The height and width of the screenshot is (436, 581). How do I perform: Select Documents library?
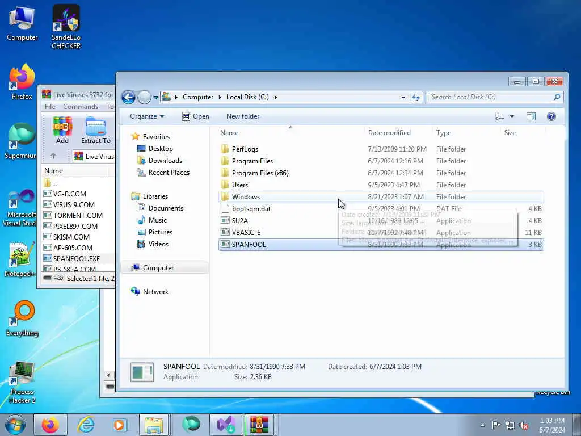(166, 208)
